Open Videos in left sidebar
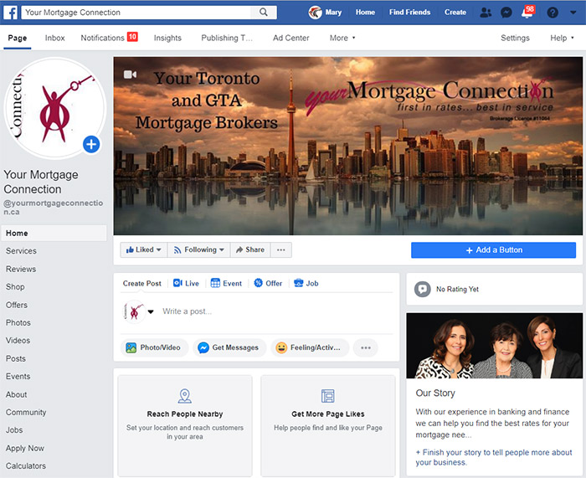 (18, 341)
